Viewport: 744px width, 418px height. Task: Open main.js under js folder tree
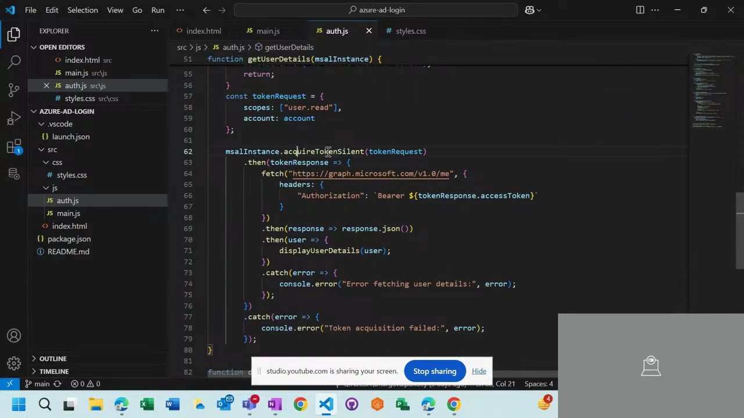69,213
